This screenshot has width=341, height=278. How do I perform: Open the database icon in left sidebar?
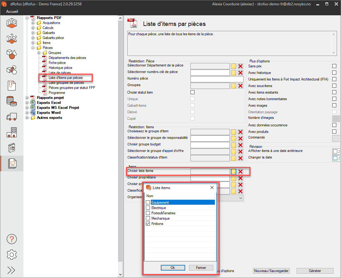12,101
